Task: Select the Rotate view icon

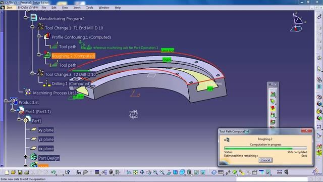Action: (149, 172)
